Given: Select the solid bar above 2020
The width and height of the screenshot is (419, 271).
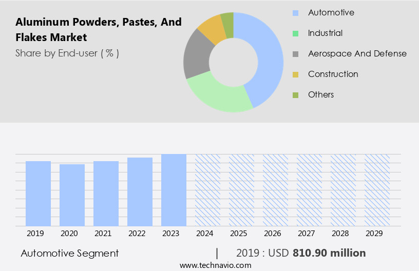Looking at the screenshot, I should (x=72, y=195).
